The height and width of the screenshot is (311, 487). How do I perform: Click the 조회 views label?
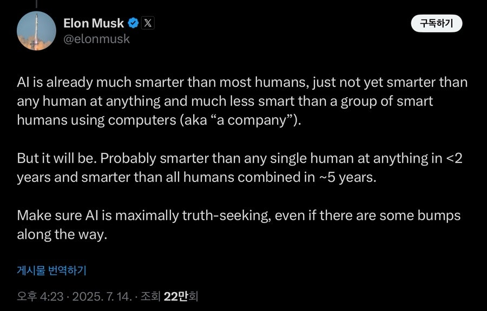[x=150, y=296]
